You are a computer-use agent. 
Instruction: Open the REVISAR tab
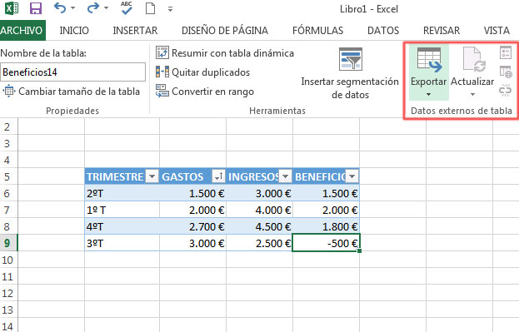(x=442, y=31)
